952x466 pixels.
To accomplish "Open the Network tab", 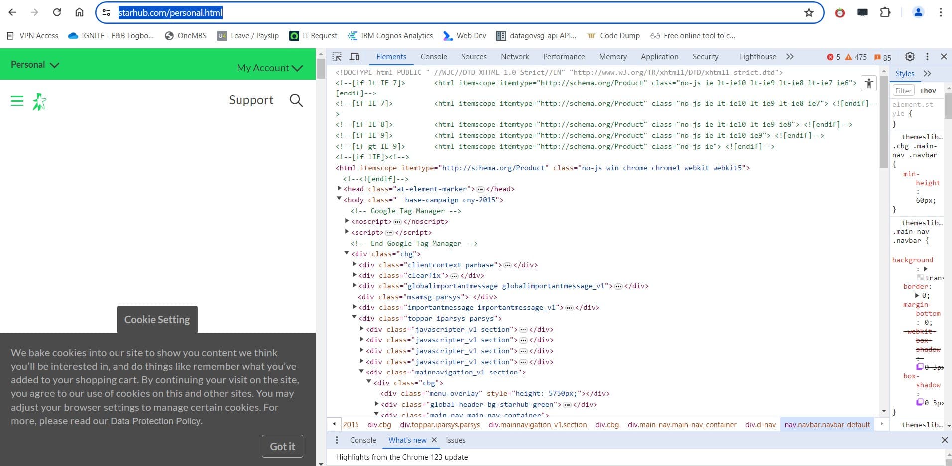I will [515, 57].
